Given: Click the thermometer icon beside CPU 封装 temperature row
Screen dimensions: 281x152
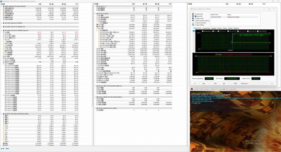Looking at the screenshot, I should (x=3, y=32).
